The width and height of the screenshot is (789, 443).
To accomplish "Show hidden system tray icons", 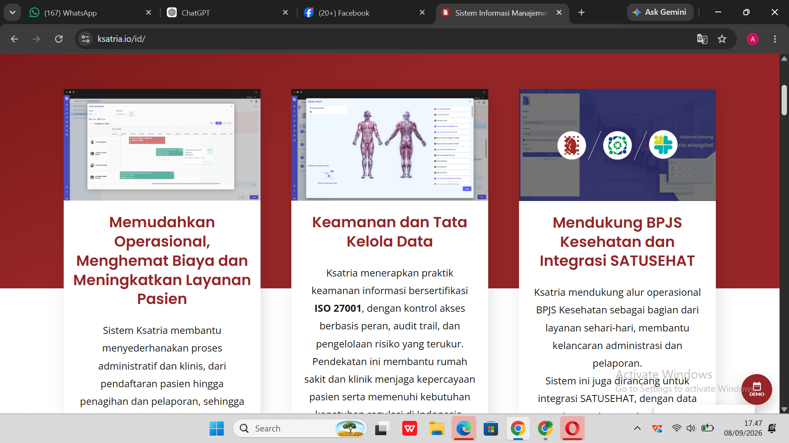I will pyautogui.click(x=637, y=429).
